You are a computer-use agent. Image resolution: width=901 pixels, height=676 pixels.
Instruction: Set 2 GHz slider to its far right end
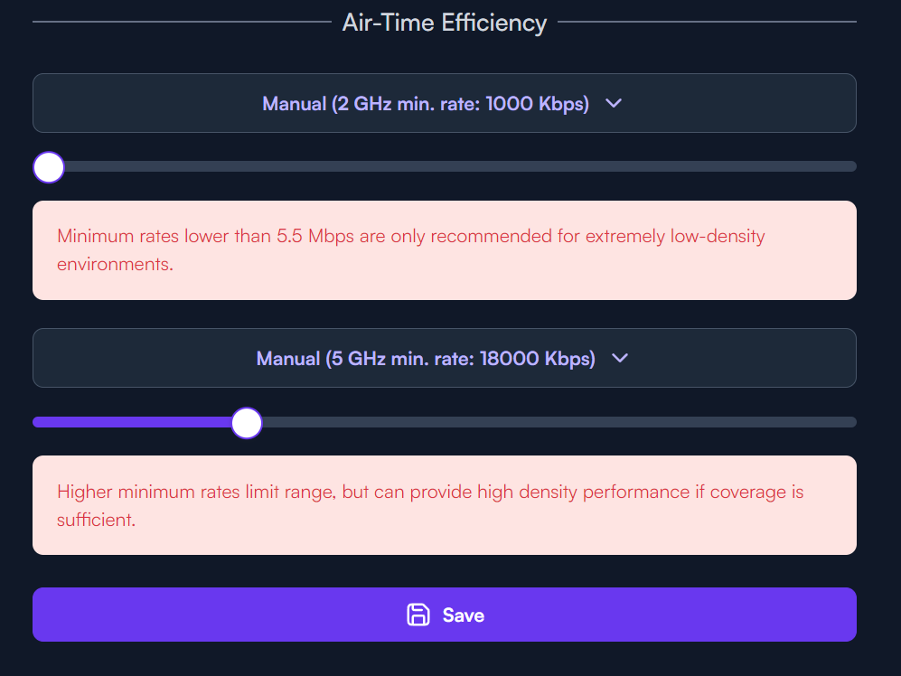click(851, 166)
